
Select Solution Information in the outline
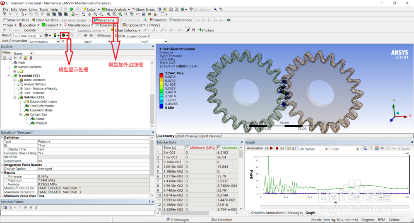(43, 102)
